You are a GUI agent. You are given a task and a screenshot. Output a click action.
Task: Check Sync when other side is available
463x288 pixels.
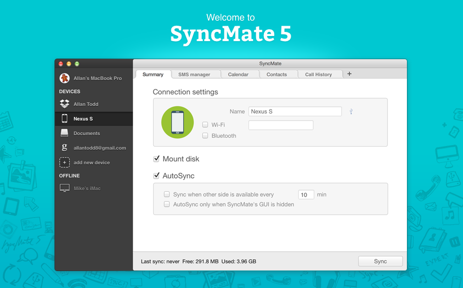167,194
